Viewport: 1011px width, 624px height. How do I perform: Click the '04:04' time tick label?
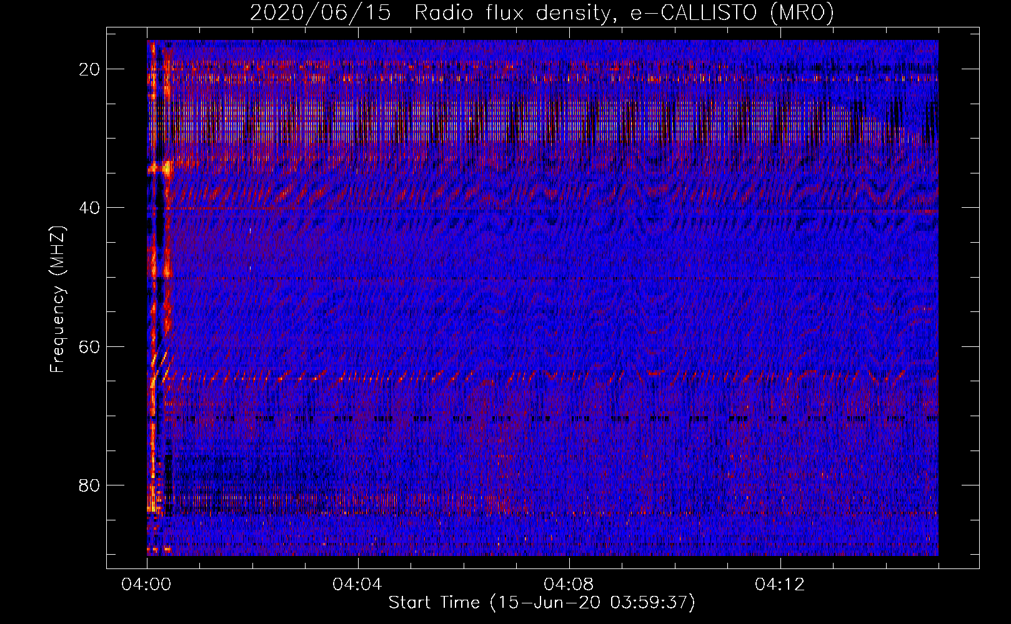357,584
